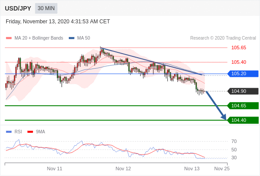Click the red 9MA legend swatch
This screenshot has height=176, width=260.
[x=30, y=132]
